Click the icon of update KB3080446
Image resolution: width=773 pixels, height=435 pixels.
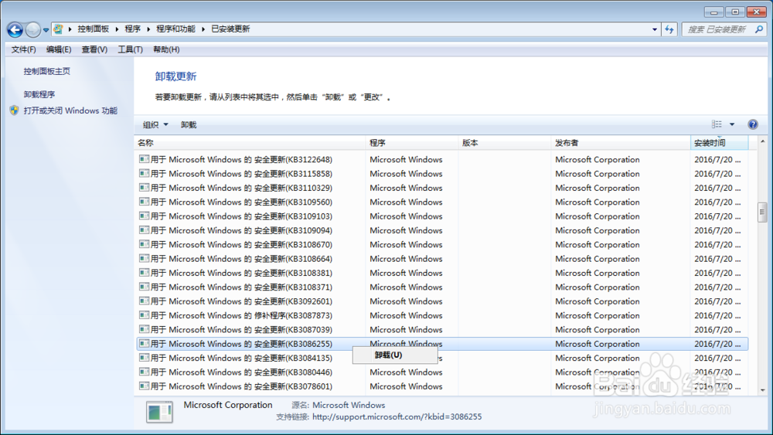[144, 372]
